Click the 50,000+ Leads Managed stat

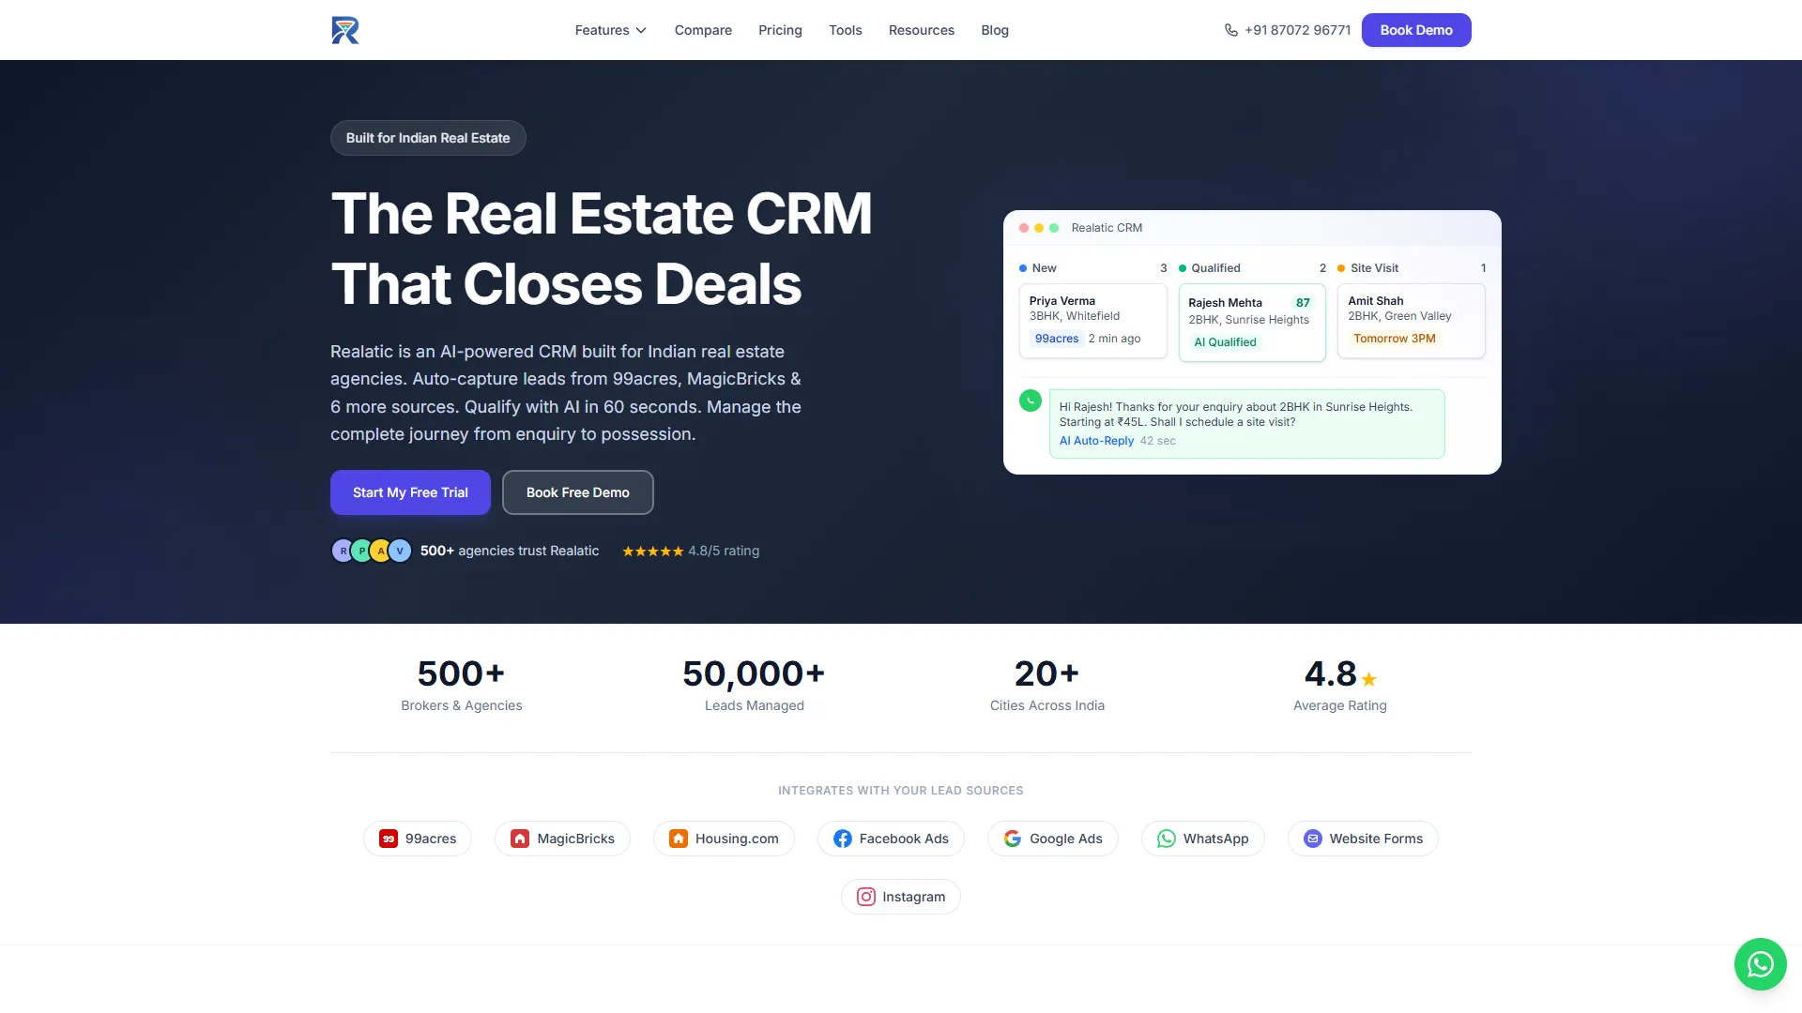click(754, 685)
